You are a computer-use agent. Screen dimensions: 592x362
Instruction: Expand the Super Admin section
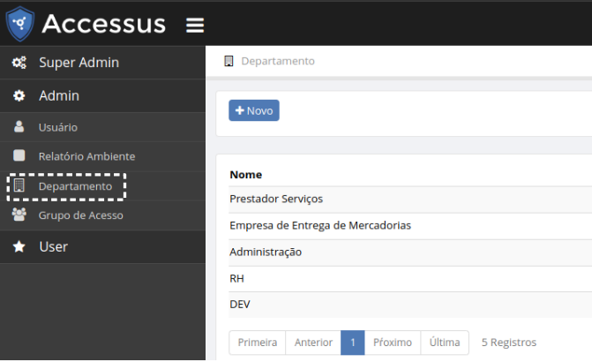tap(79, 63)
